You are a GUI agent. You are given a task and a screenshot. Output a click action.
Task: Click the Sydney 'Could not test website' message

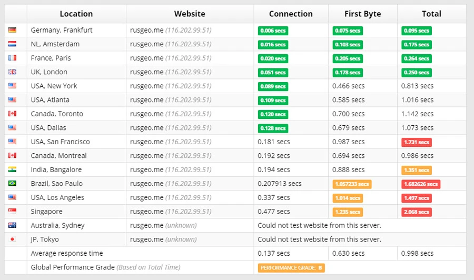tap(319, 225)
